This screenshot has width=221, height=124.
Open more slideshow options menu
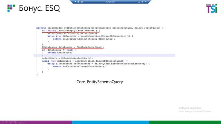click(24, 122)
